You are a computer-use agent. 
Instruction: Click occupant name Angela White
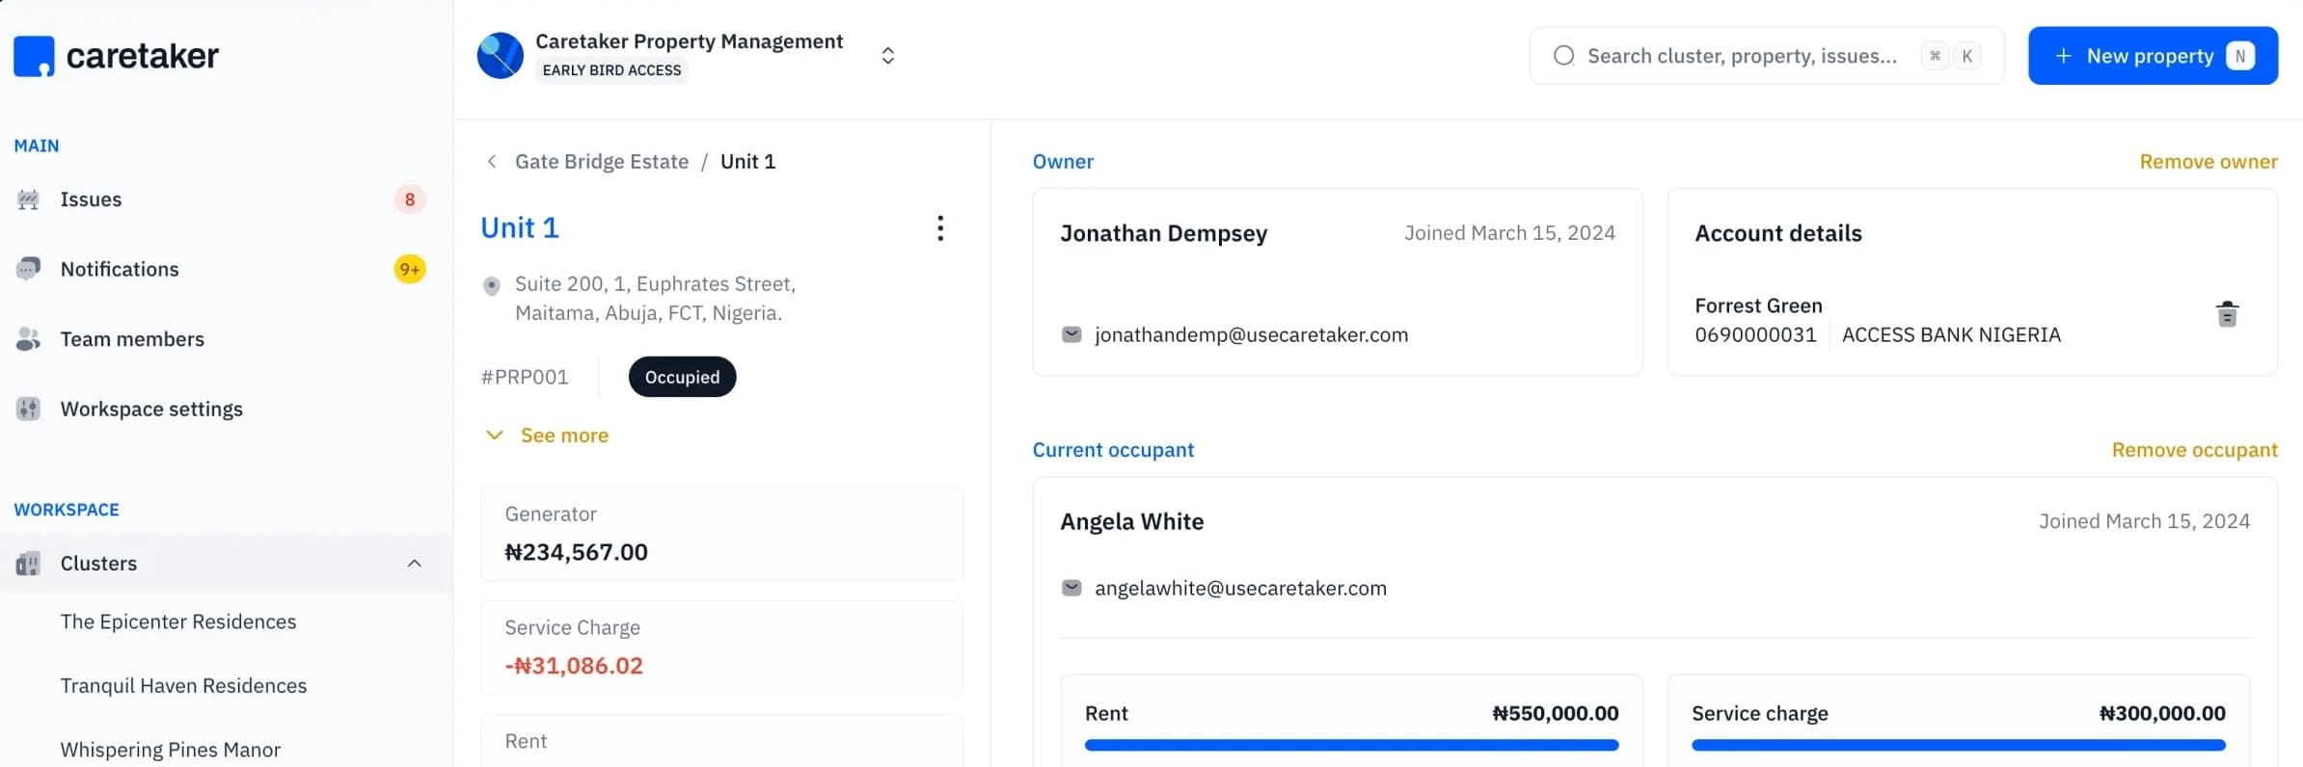click(x=1131, y=521)
